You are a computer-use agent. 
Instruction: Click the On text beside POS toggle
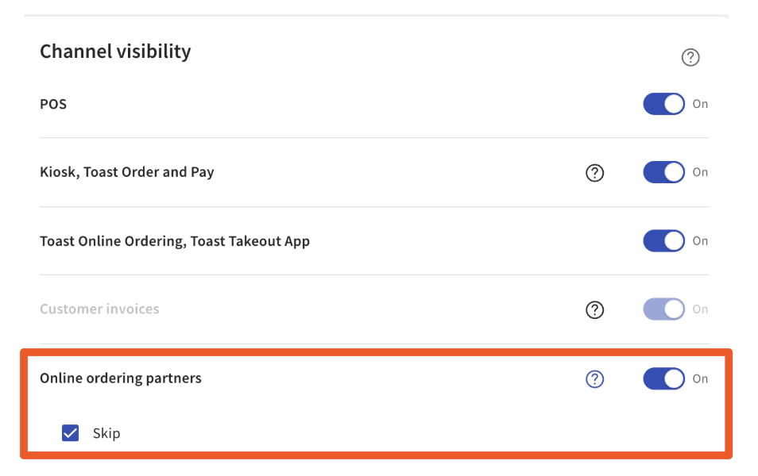click(700, 104)
